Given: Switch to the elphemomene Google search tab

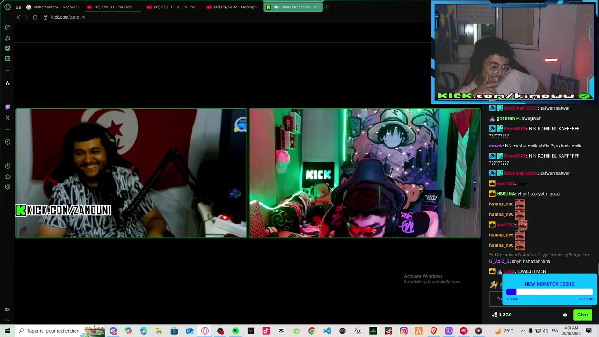Looking at the screenshot, I should tap(52, 7).
